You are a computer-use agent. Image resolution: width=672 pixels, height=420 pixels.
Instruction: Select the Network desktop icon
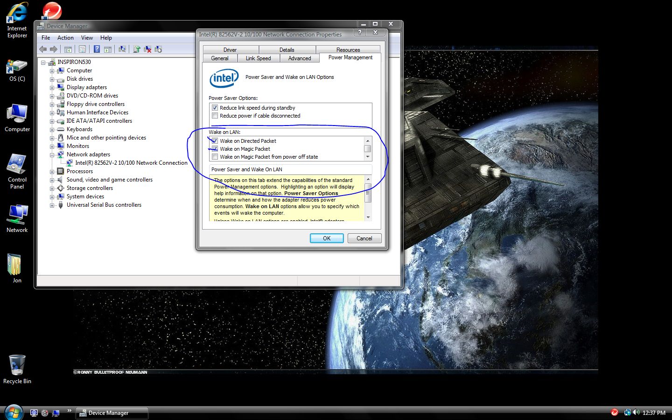(x=17, y=218)
